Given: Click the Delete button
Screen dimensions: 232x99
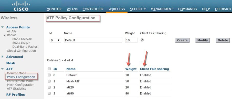Looking at the screenshot, I should click(223, 40).
